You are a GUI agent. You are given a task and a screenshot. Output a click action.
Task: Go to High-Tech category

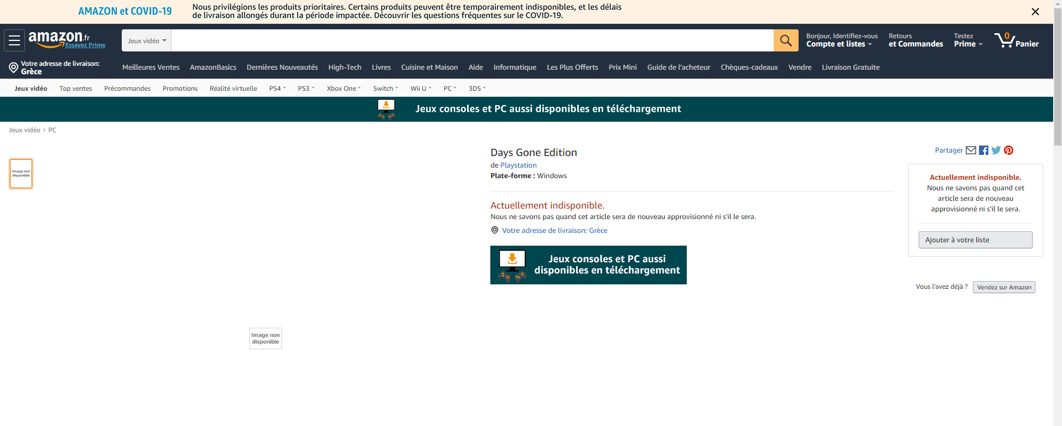(345, 67)
